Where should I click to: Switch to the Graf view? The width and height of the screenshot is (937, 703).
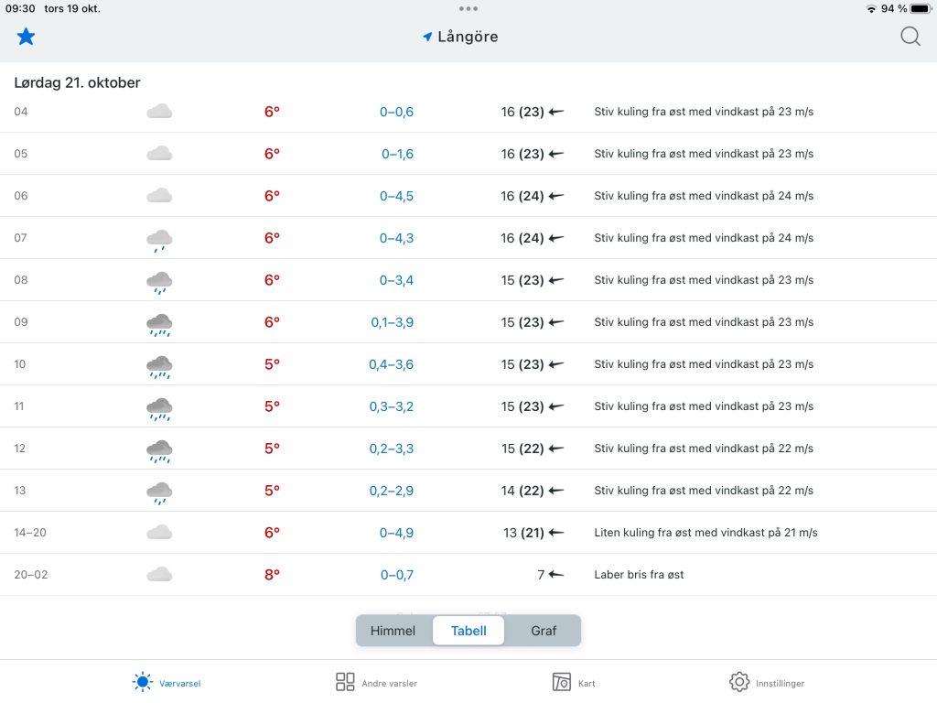[544, 631]
